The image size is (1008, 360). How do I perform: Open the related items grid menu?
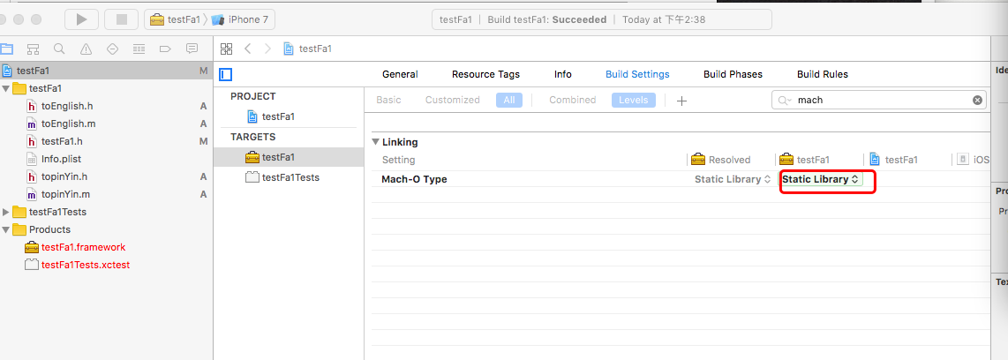[226, 49]
